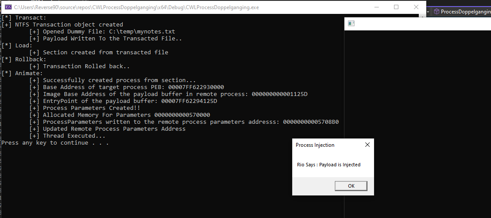Click the 'Opened Dummy File' output line
The height and width of the screenshot is (218, 491).
pos(109,32)
